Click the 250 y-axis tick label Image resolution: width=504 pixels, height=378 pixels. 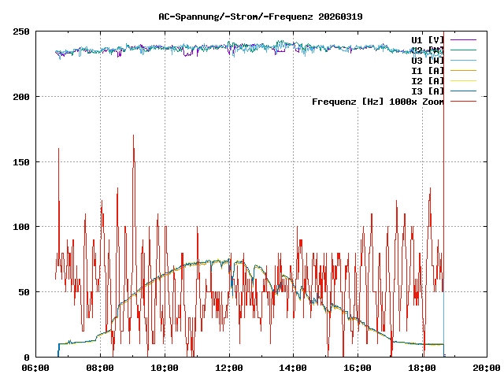(x=21, y=31)
